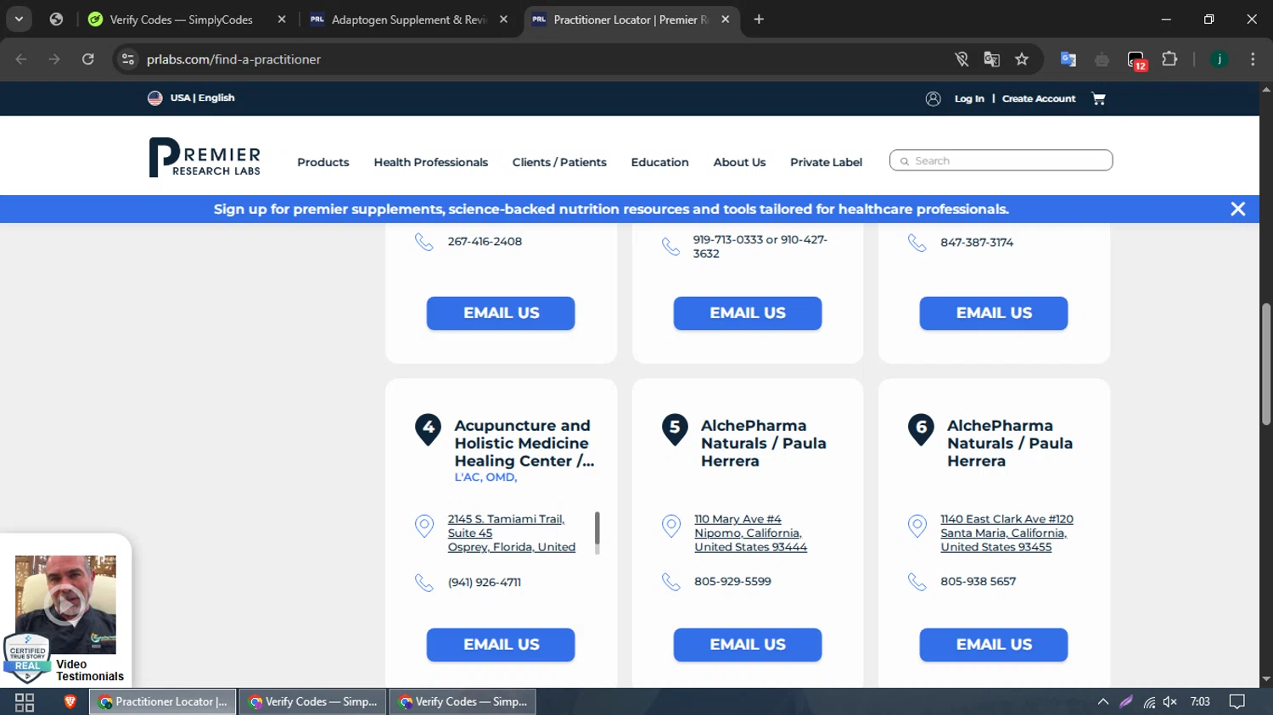Open the Products menu

click(x=323, y=162)
